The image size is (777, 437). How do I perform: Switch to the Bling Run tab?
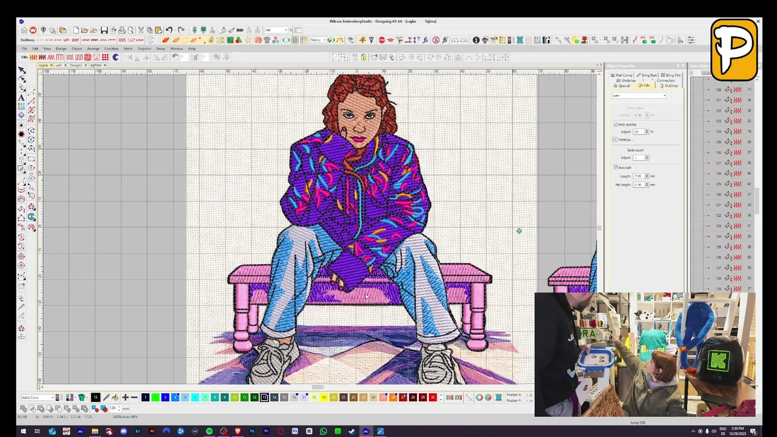point(646,75)
